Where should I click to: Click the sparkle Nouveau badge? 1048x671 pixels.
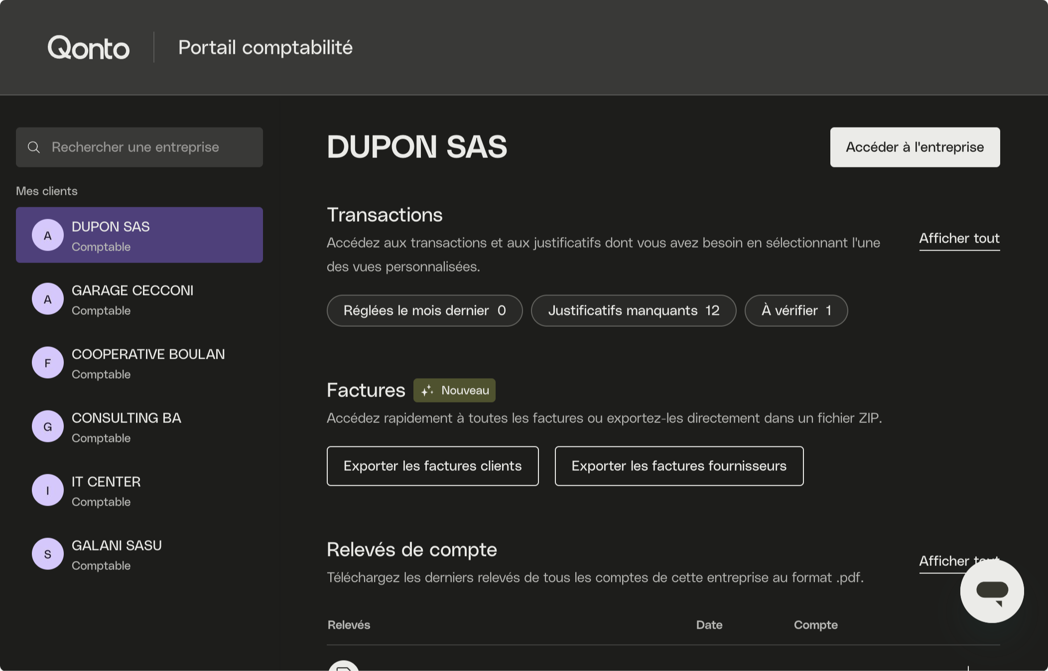pyautogui.click(x=454, y=391)
